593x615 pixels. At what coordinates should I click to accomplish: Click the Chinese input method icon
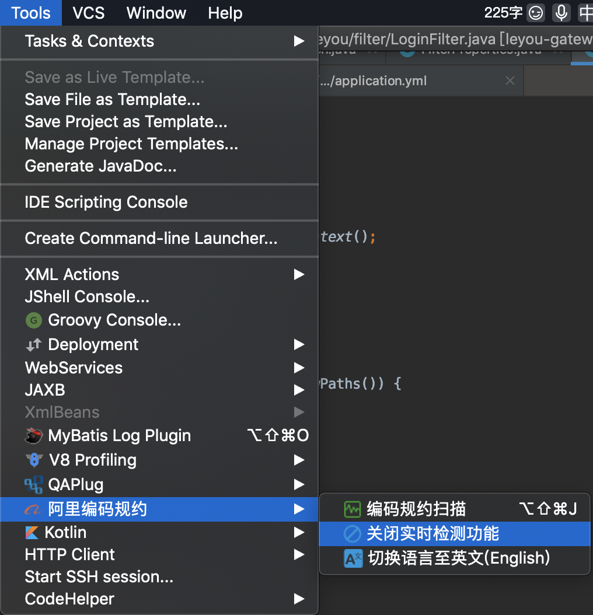click(586, 13)
